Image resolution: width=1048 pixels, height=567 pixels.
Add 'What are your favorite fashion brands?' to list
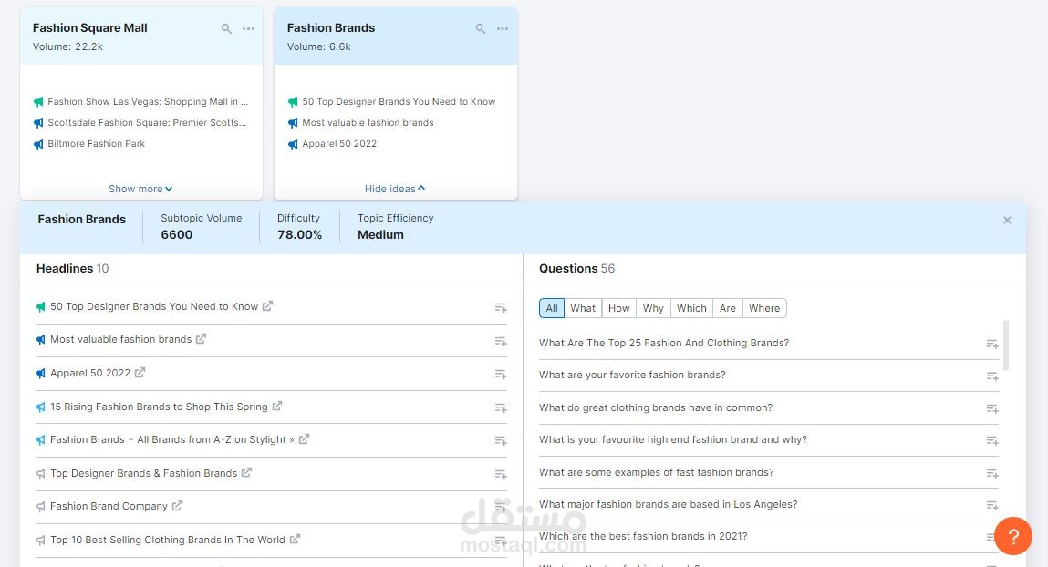(992, 376)
